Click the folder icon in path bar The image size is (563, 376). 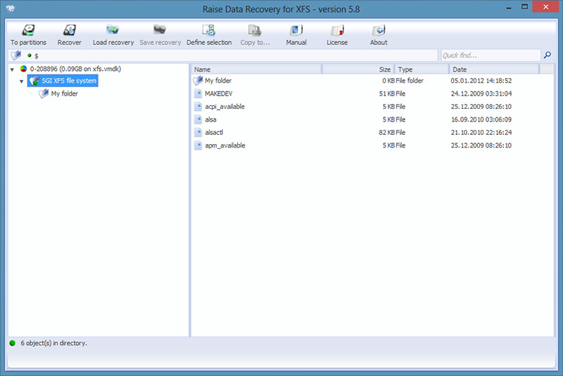(16, 56)
